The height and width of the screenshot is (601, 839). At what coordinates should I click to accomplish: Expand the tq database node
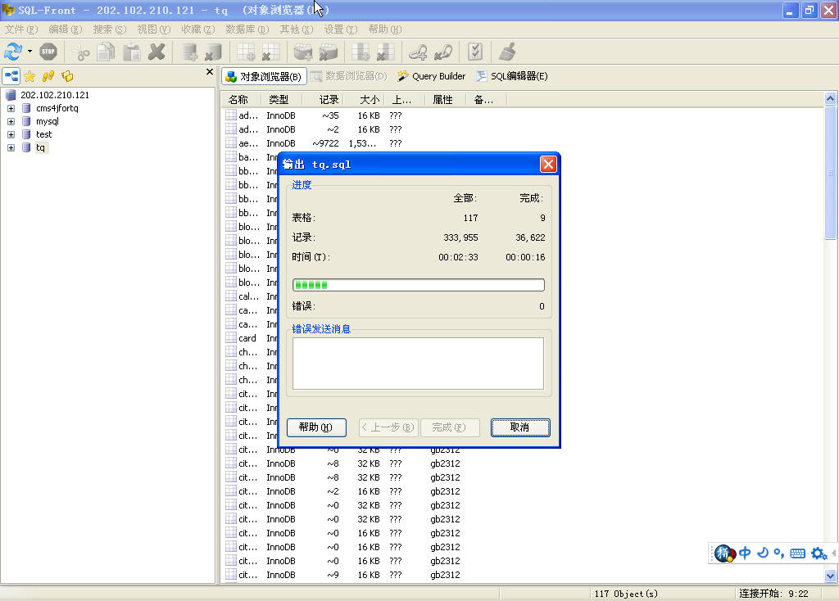coord(11,147)
